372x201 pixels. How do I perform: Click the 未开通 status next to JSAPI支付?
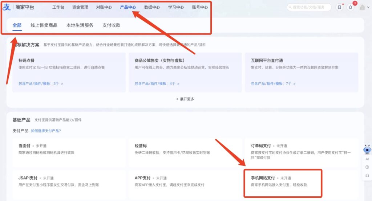tap(48, 178)
